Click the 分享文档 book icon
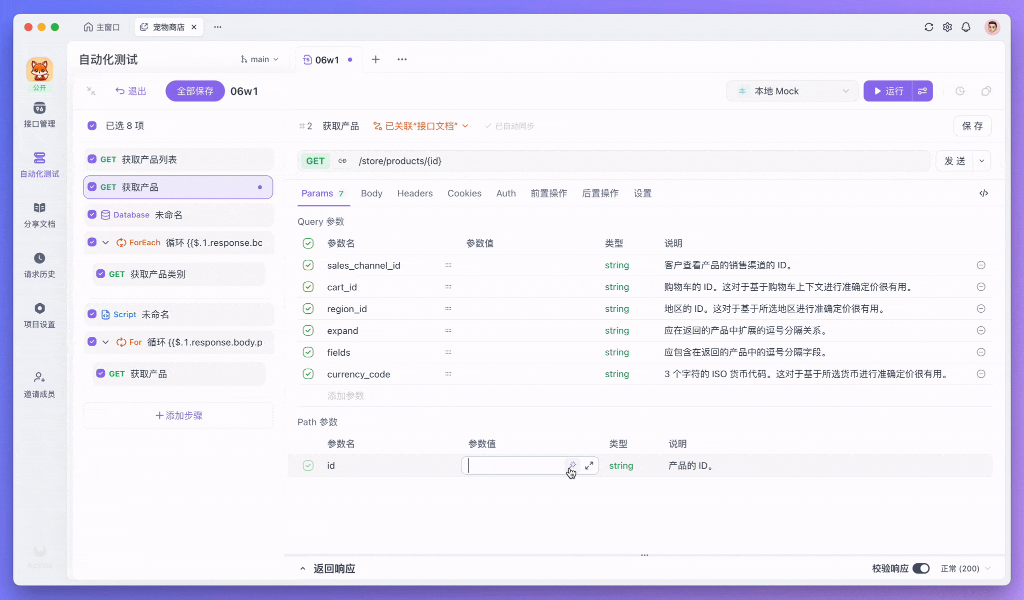Viewport: 1024px width, 600px height. point(39,208)
